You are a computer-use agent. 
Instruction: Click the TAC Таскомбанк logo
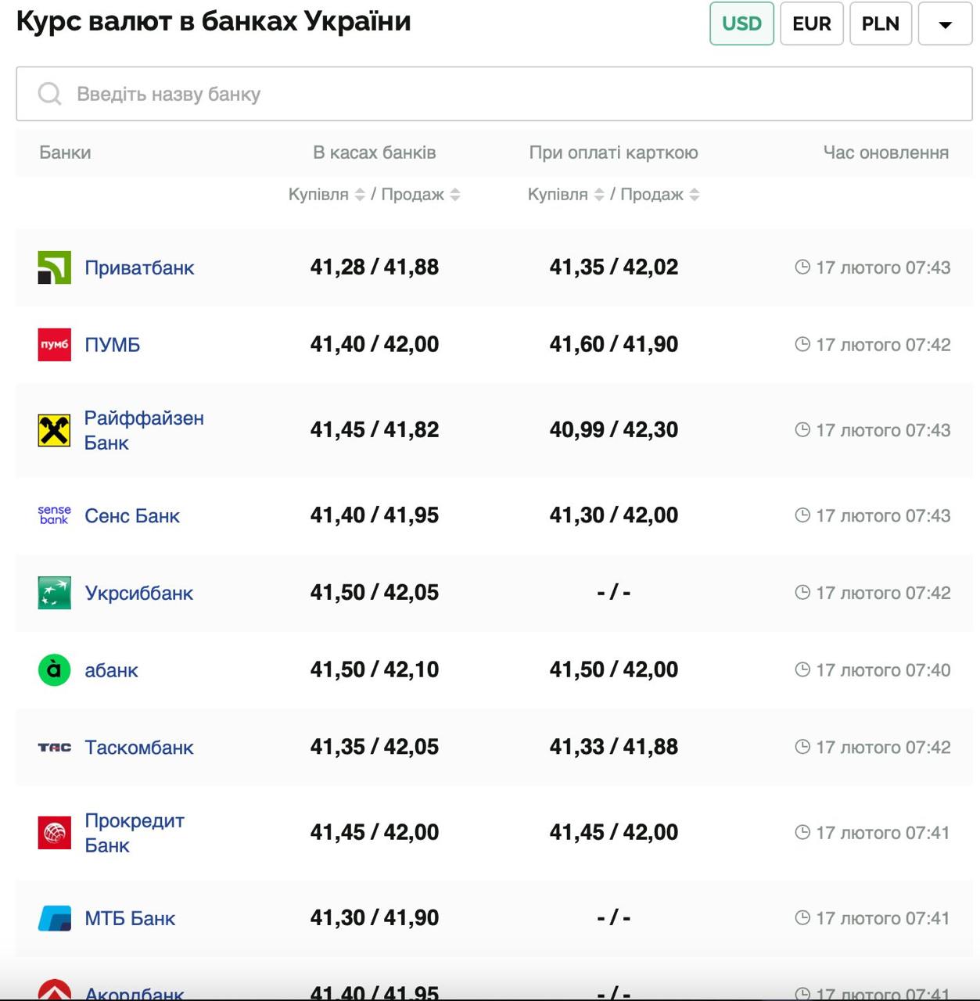[54, 748]
